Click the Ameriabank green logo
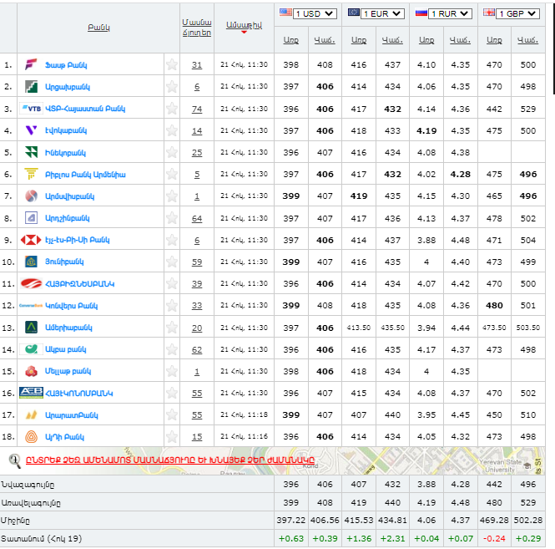The width and height of the screenshot is (555, 549). click(31, 328)
